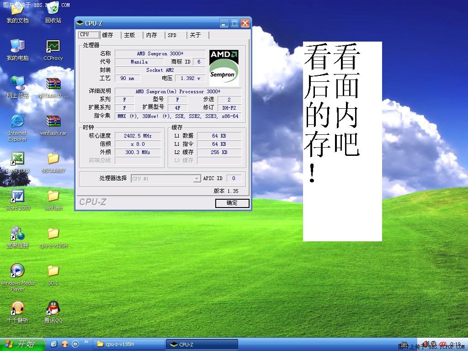This screenshot has height=351, width=468.
Task: Click the 电压 value 1.392 v
Action: click(191, 78)
